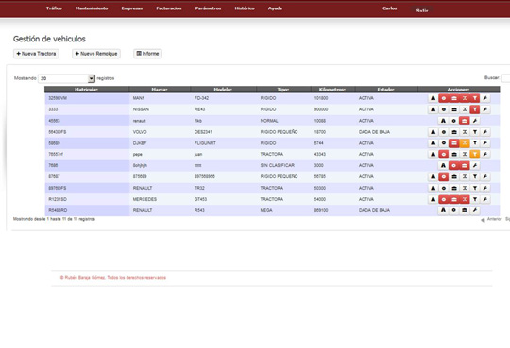Click the road icon for vehicle 3259DVM
This screenshot has height=348, width=510.
click(x=433, y=98)
